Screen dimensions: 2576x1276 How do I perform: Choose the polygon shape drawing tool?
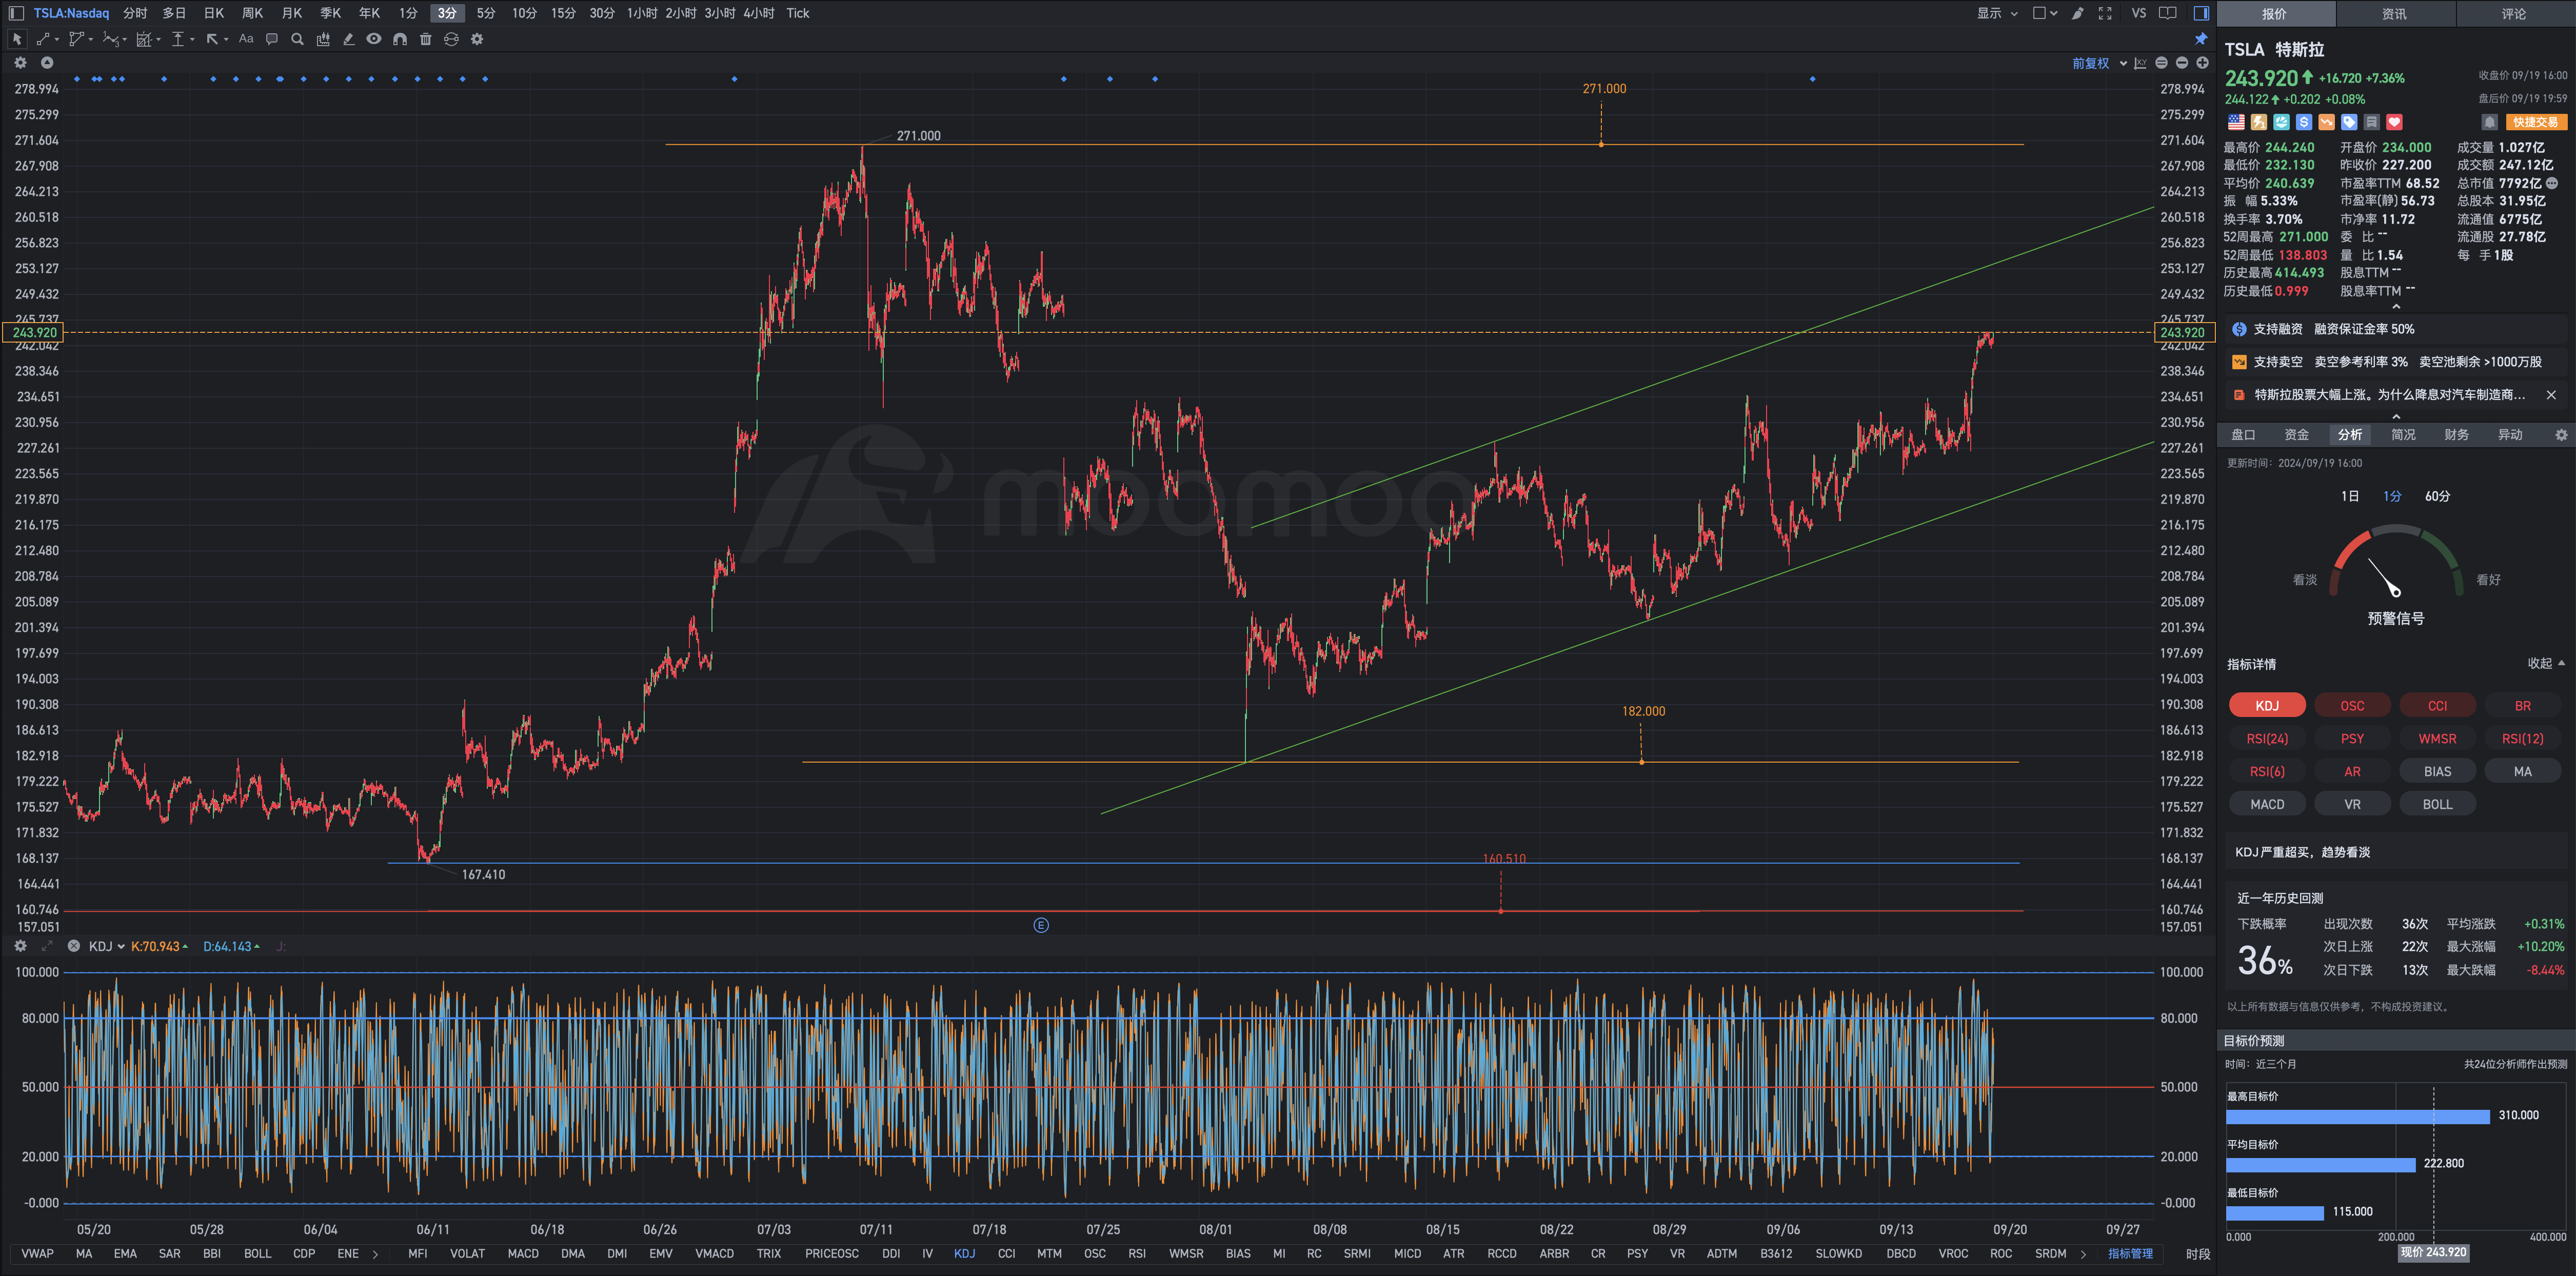tap(76, 39)
